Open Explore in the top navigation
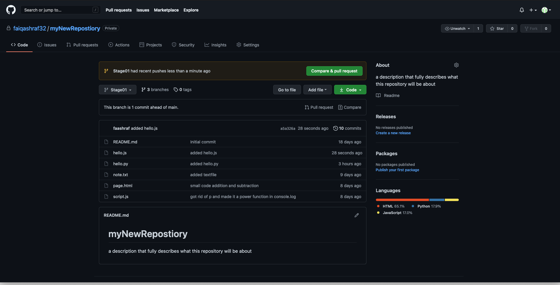The width and height of the screenshot is (560, 285). (191, 10)
